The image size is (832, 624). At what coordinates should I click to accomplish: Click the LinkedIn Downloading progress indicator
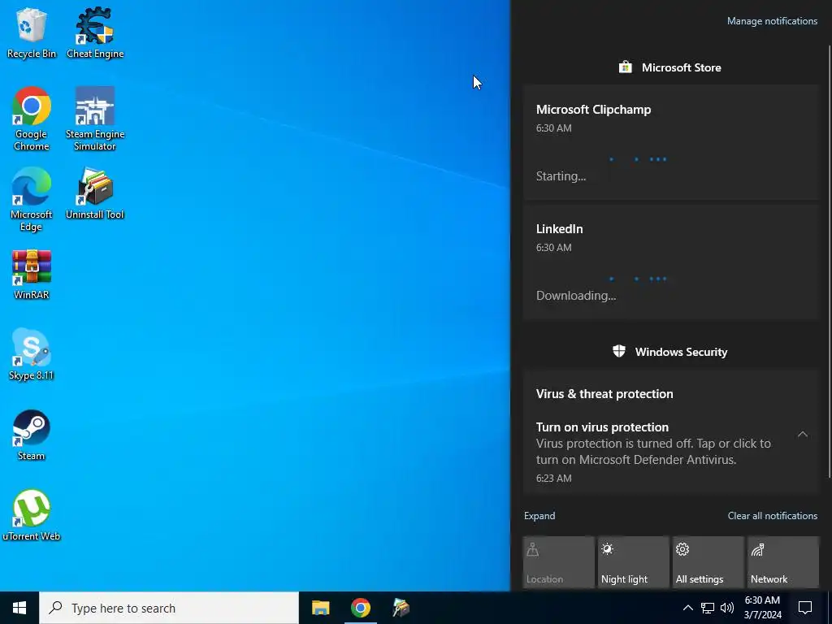[x=639, y=279]
